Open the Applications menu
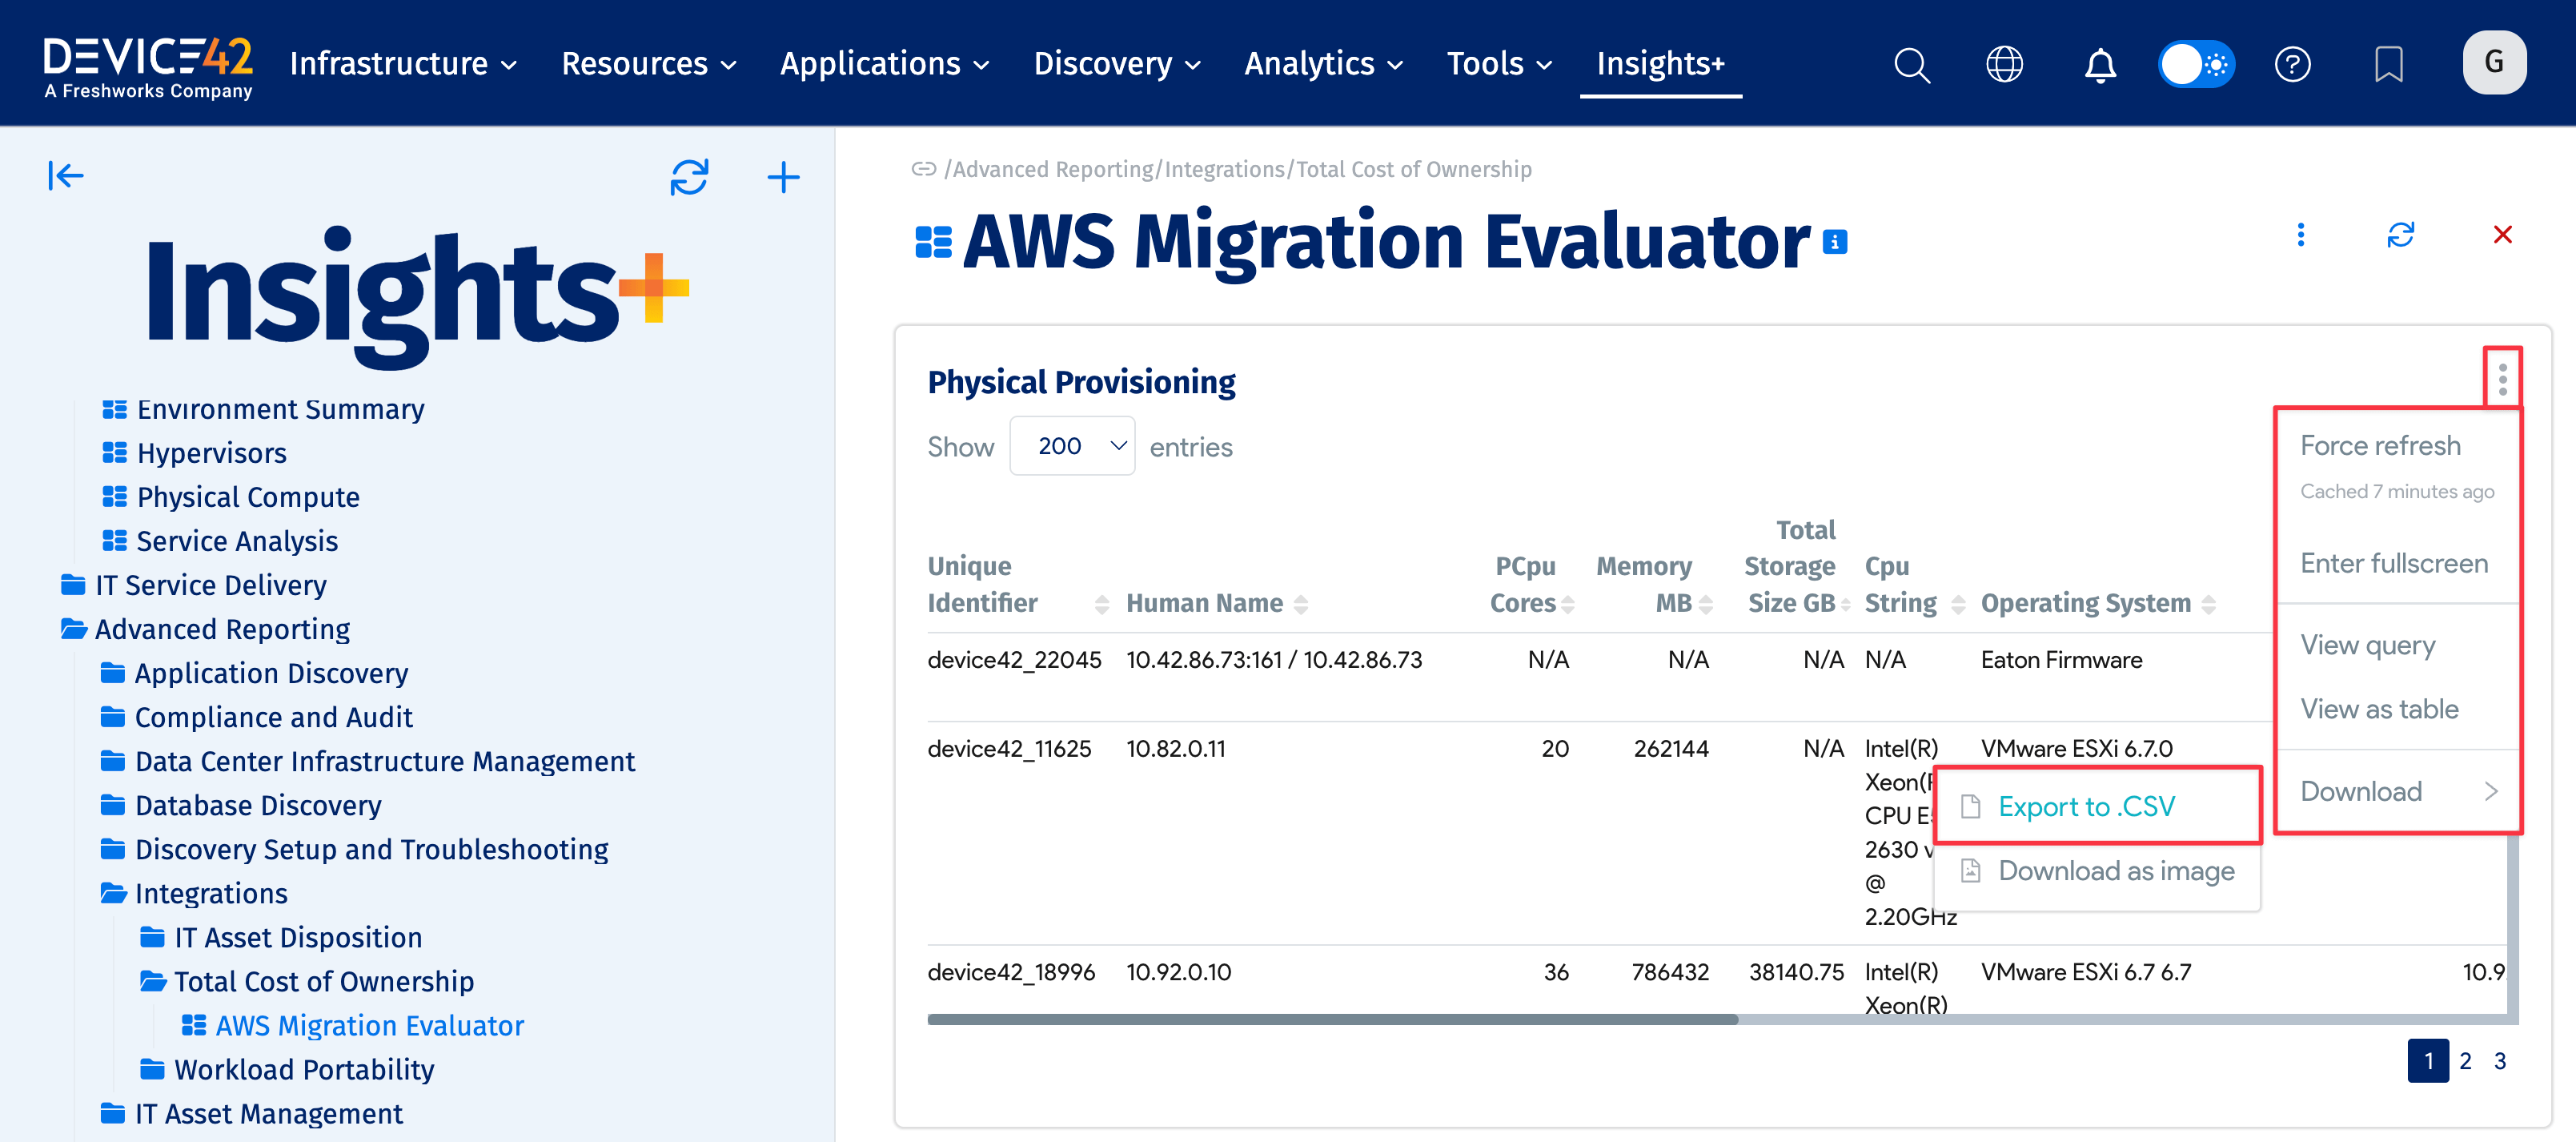 [x=885, y=64]
